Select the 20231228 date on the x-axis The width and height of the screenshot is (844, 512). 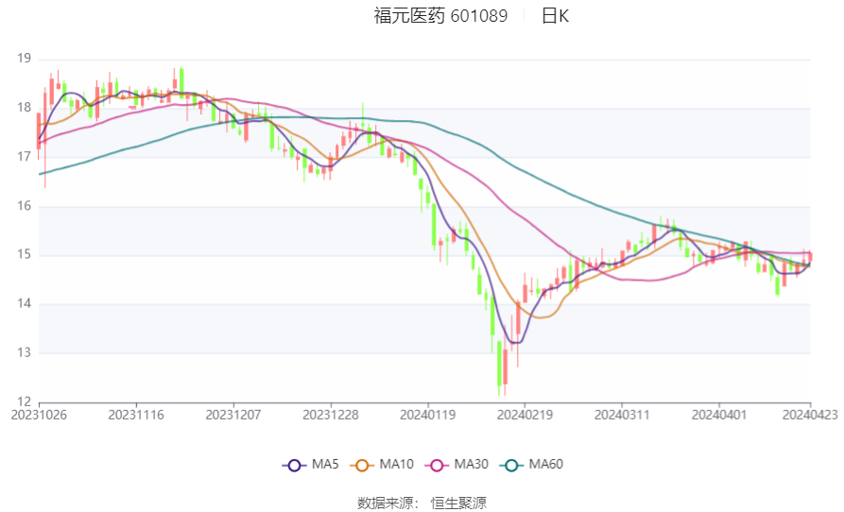pyautogui.click(x=331, y=414)
